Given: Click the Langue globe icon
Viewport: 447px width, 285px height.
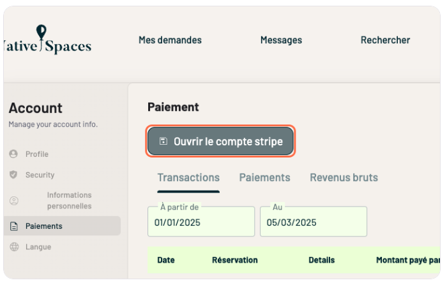Looking at the screenshot, I should tap(14, 247).
